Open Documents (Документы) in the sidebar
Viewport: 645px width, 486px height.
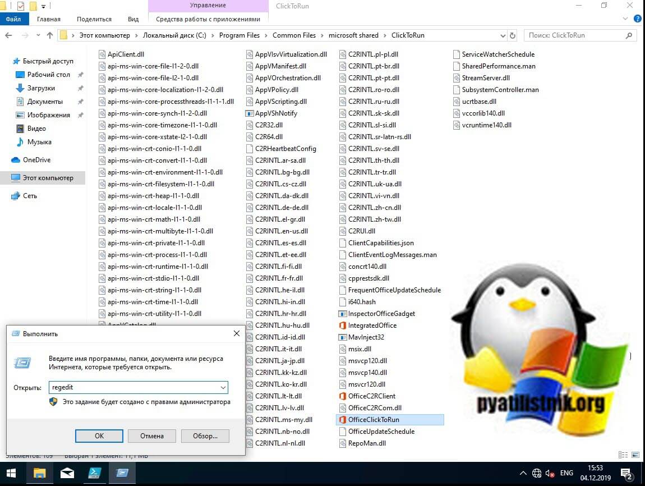45,102
